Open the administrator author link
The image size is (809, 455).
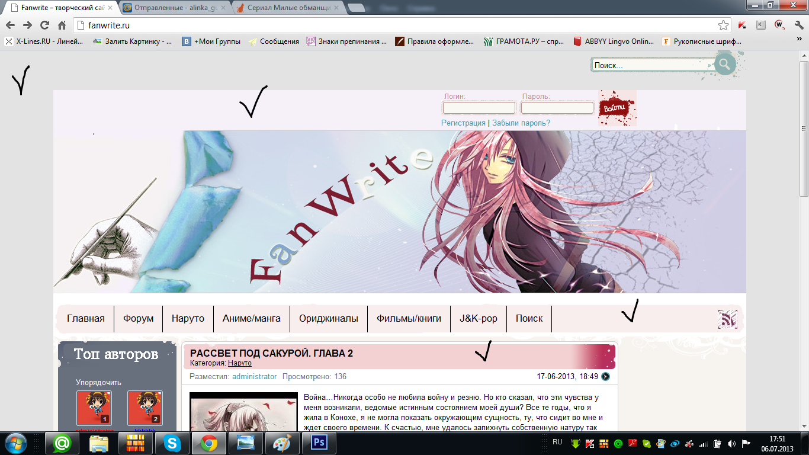255,377
